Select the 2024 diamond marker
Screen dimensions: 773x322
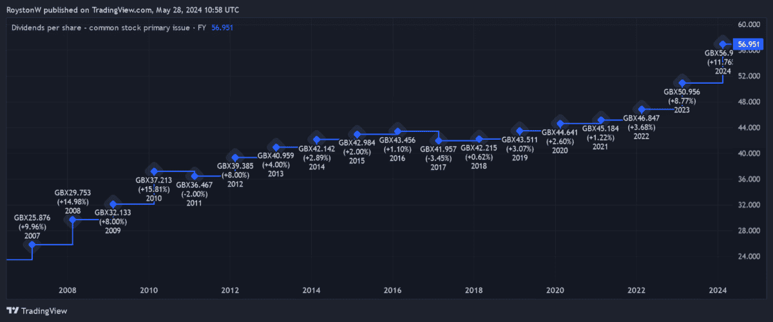pos(723,44)
